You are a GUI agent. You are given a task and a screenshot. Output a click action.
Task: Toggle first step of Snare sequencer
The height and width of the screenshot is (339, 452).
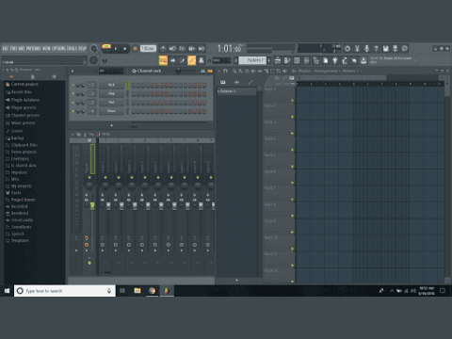(134, 111)
